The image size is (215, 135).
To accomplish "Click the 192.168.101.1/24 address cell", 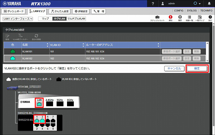I will pyautogui.click(x=123, y=52).
